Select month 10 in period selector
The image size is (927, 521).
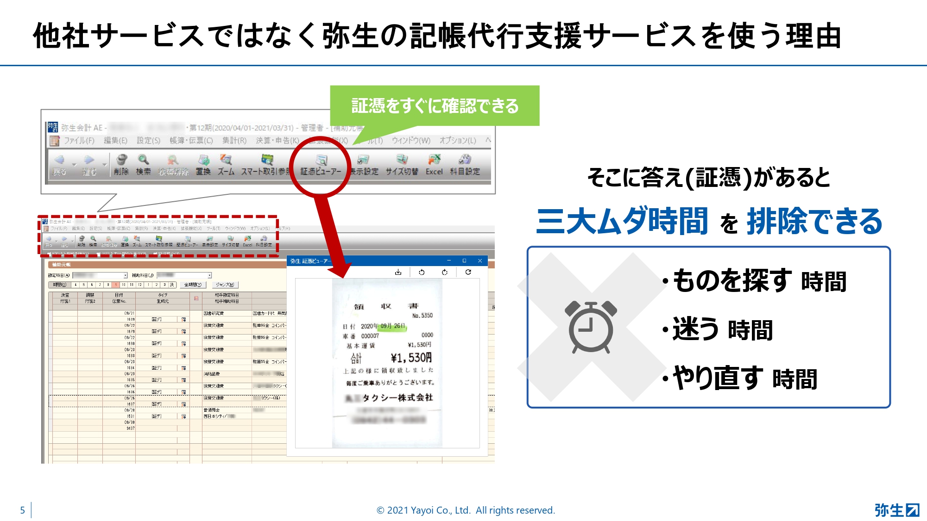click(x=124, y=285)
